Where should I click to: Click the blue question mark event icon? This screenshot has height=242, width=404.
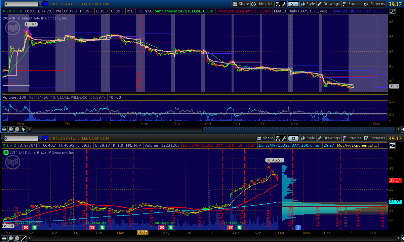pos(298,228)
